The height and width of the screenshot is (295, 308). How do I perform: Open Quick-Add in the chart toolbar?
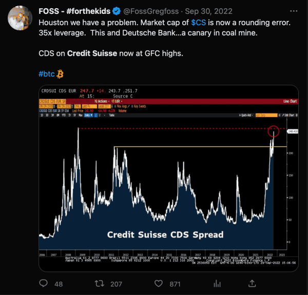[x=247, y=115]
